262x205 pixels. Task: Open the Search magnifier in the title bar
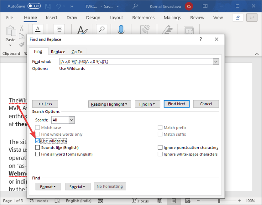pyautogui.click(x=135, y=6)
